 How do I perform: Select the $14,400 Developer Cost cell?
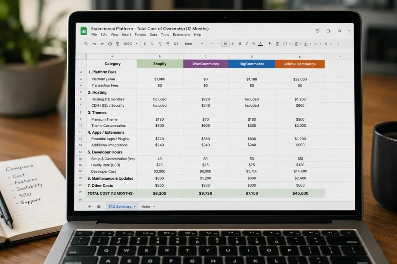point(300,171)
